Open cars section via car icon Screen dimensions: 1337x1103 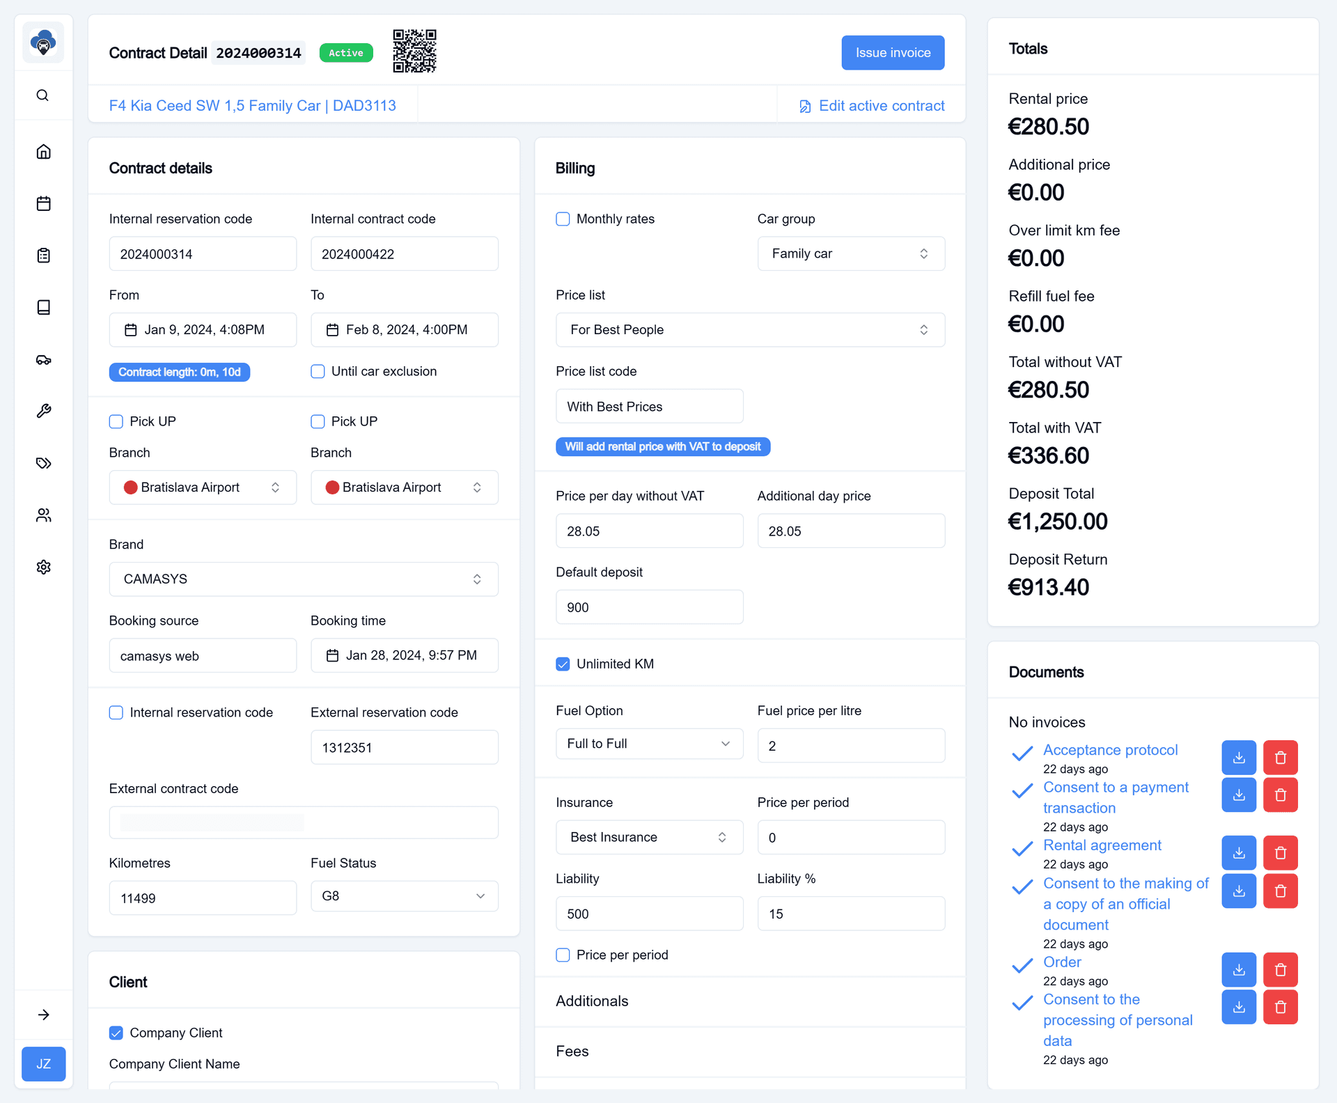pyautogui.click(x=43, y=359)
